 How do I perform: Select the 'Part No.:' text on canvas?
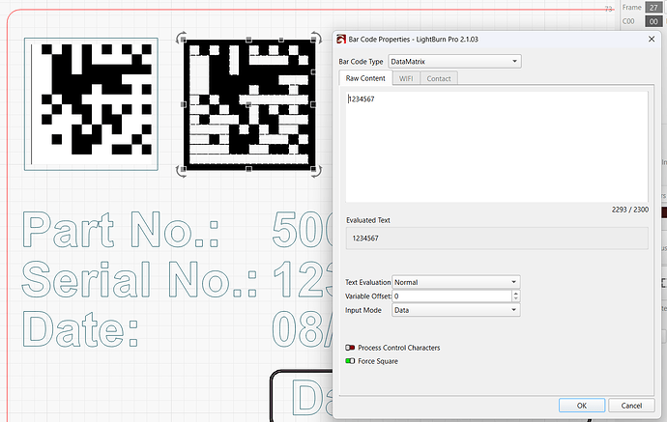(121, 230)
